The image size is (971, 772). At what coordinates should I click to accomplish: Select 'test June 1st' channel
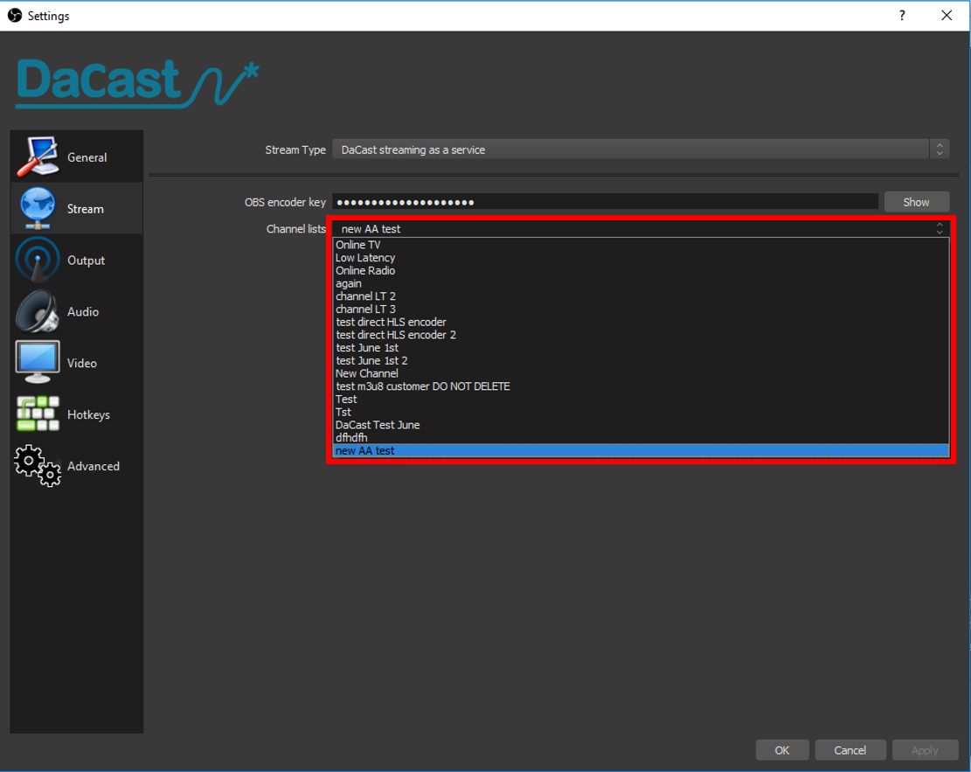click(641, 348)
